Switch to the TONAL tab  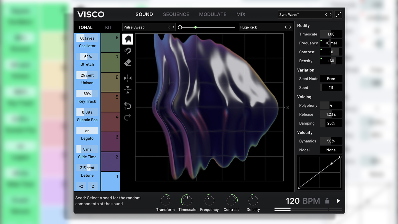85,27
